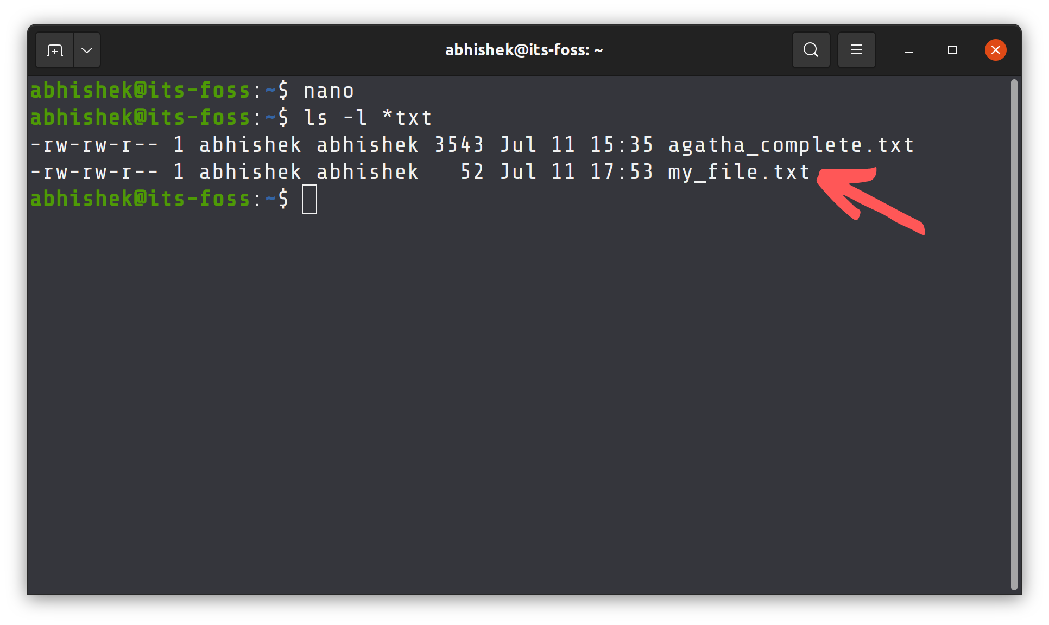Select the terminal tab dropdown arrow

tap(86, 50)
